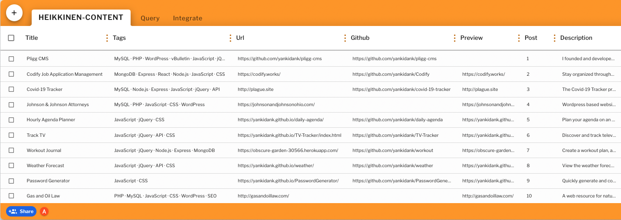
Task: Check the Codify Job Application Management row
Action: click(x=11, y=74)
